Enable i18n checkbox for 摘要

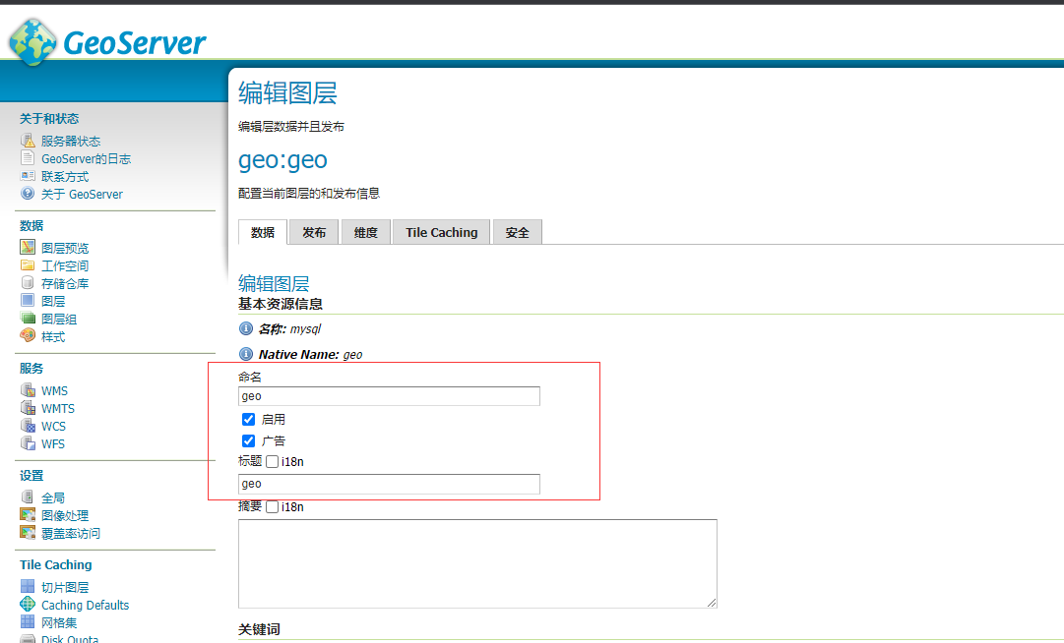273,507
